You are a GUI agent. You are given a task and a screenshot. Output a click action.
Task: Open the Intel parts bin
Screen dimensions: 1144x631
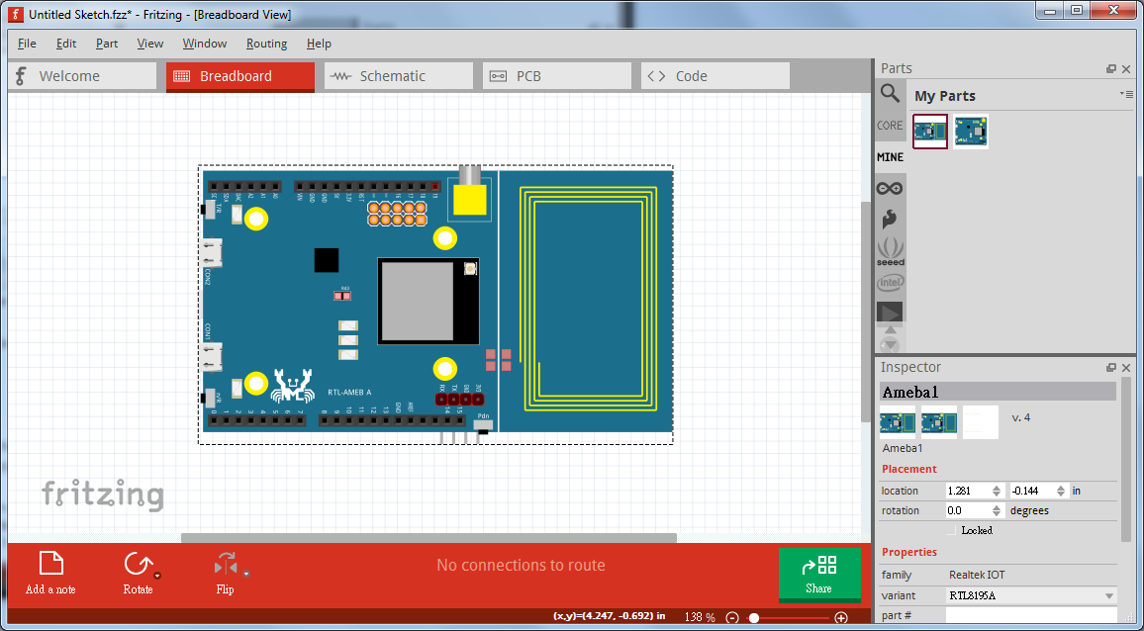[890, 282]
